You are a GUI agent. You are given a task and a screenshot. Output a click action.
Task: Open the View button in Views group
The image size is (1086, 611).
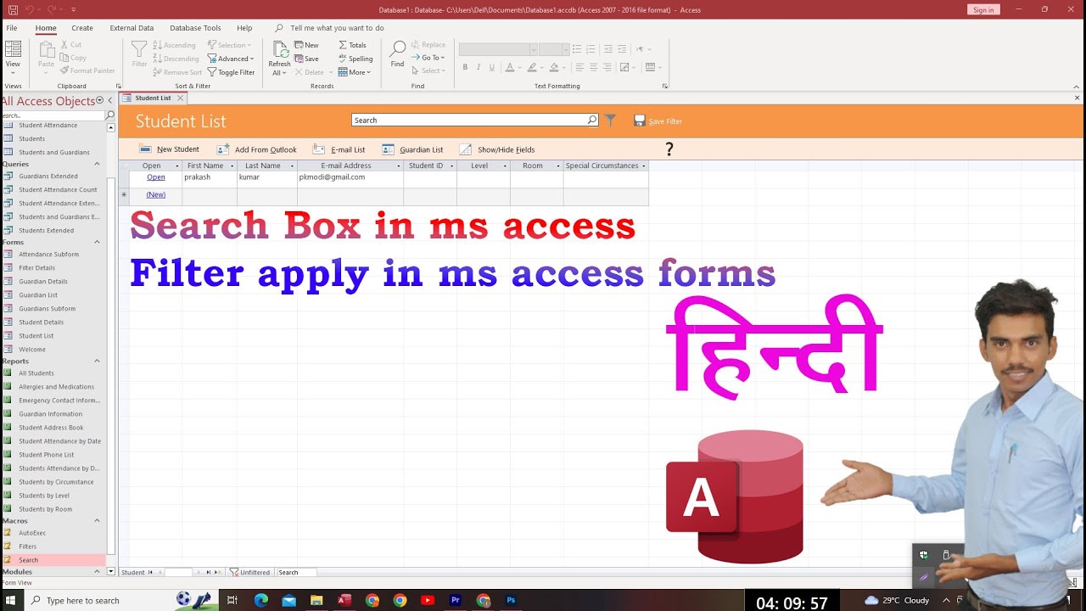[13, 57]
